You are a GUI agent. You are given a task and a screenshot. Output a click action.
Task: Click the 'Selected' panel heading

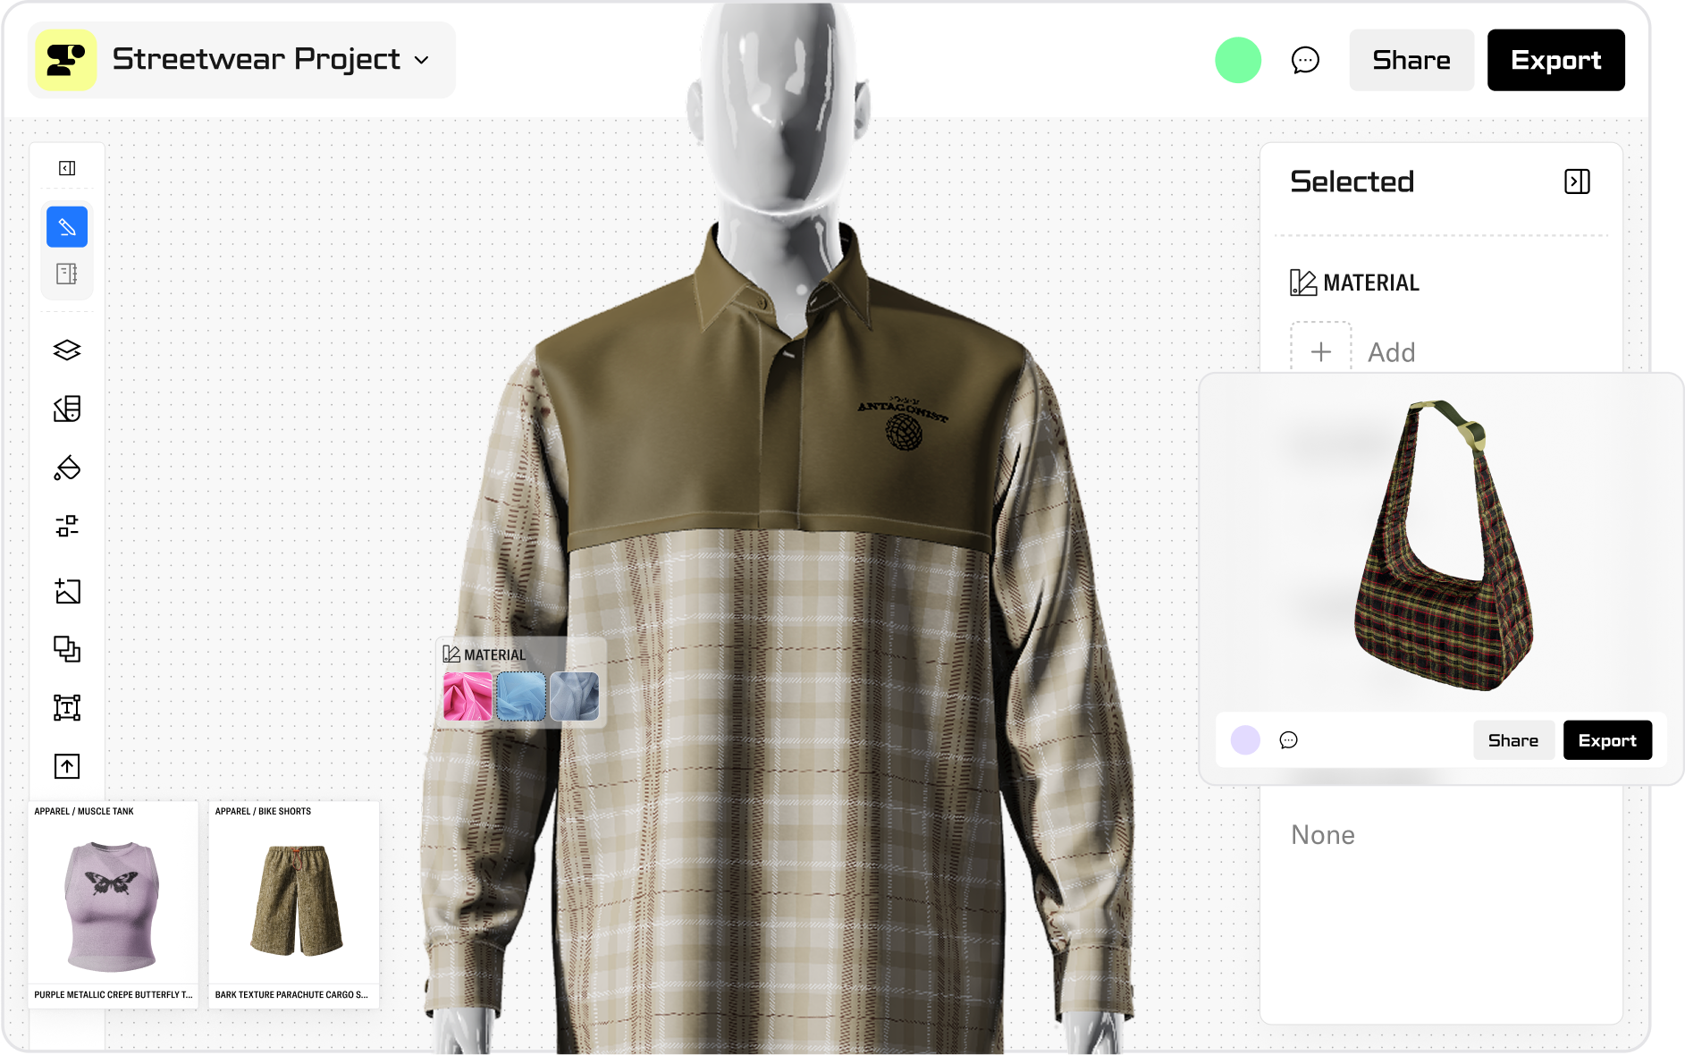[x=1352, y=181]
